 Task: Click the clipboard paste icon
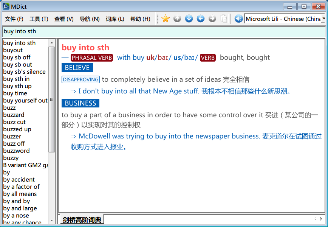click(x=224, y=19)
